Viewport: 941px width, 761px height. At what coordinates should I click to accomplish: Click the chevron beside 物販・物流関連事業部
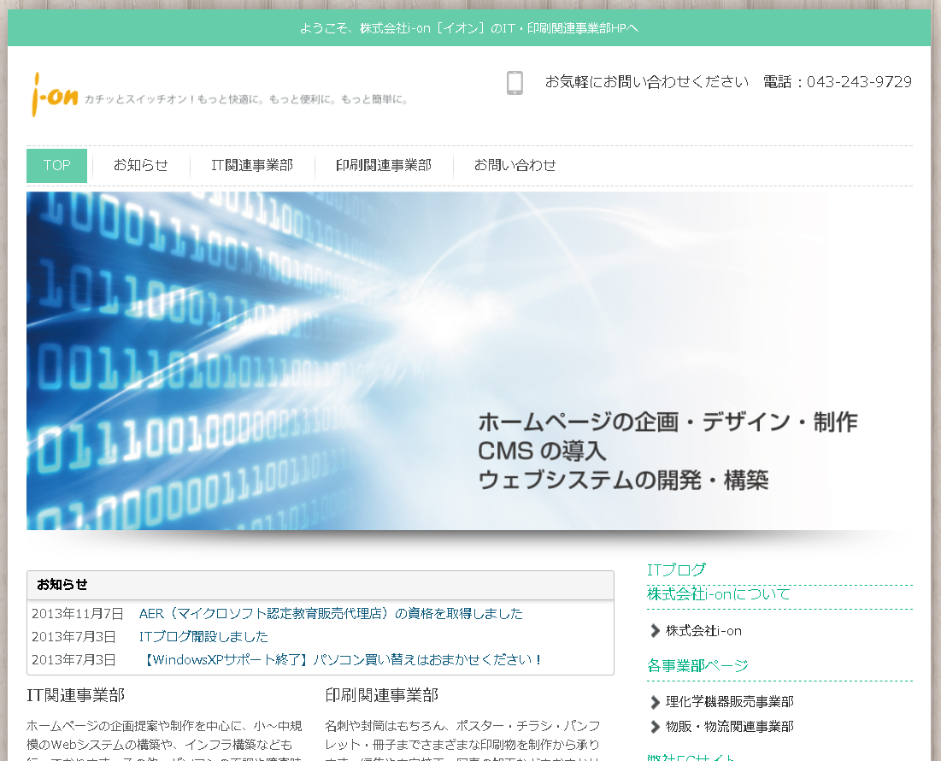(x=656, y=726)
